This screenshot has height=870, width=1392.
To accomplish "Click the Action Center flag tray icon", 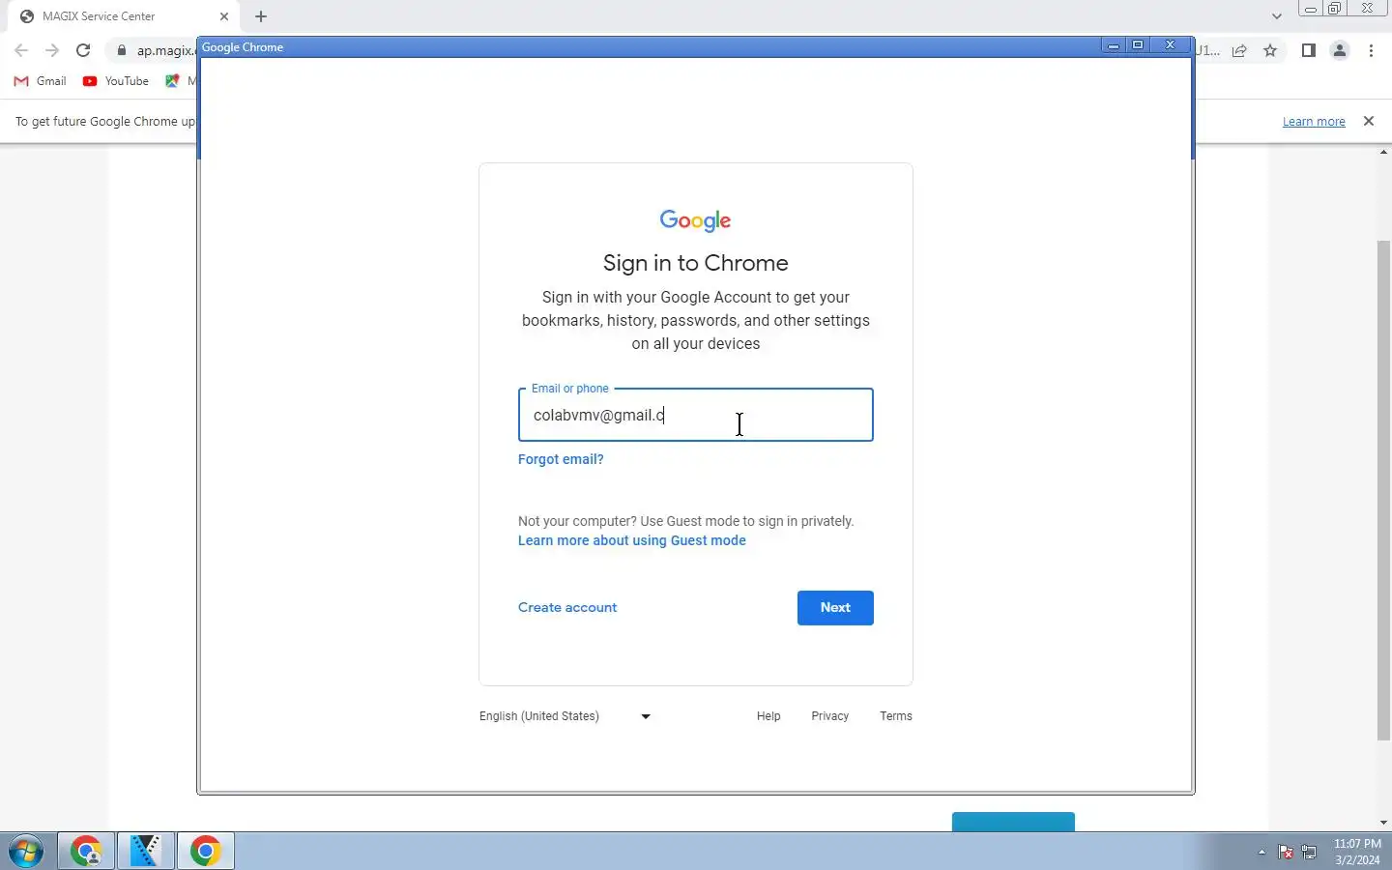I will 1286,852.
